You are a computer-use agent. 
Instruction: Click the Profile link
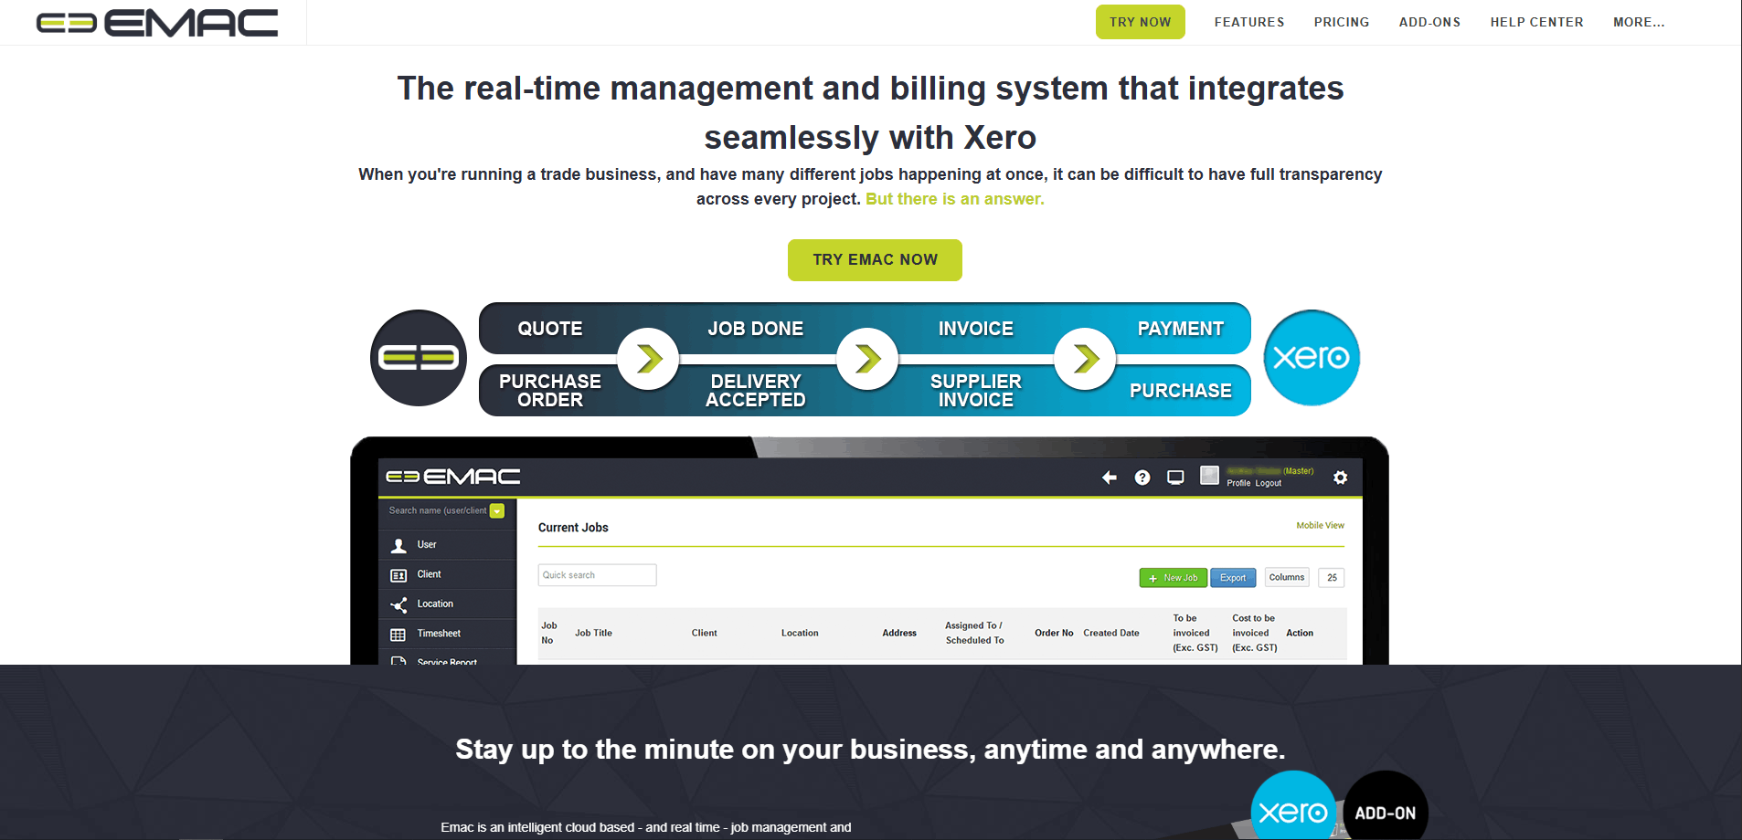(x=1238, y=483)
